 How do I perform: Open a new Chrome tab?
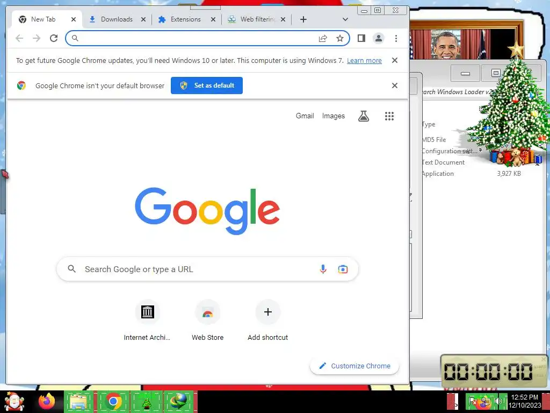pyautogui.click(x=303, y=19)
